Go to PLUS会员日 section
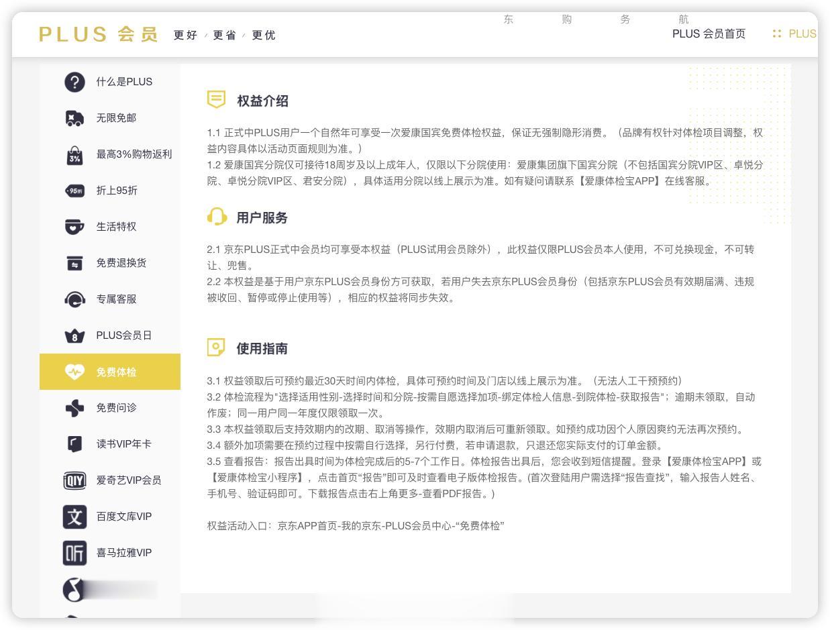This screenshot has width=830, height=630. pyautogui.click(x=110, y=335)
